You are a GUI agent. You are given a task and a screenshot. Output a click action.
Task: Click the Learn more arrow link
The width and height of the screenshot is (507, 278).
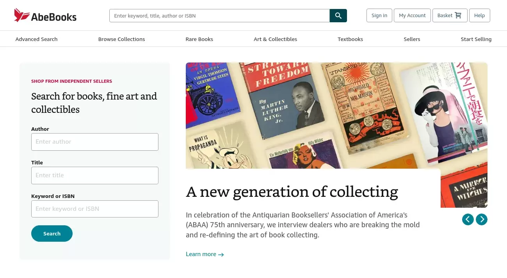pyautogui.click(x=205, y=254)
